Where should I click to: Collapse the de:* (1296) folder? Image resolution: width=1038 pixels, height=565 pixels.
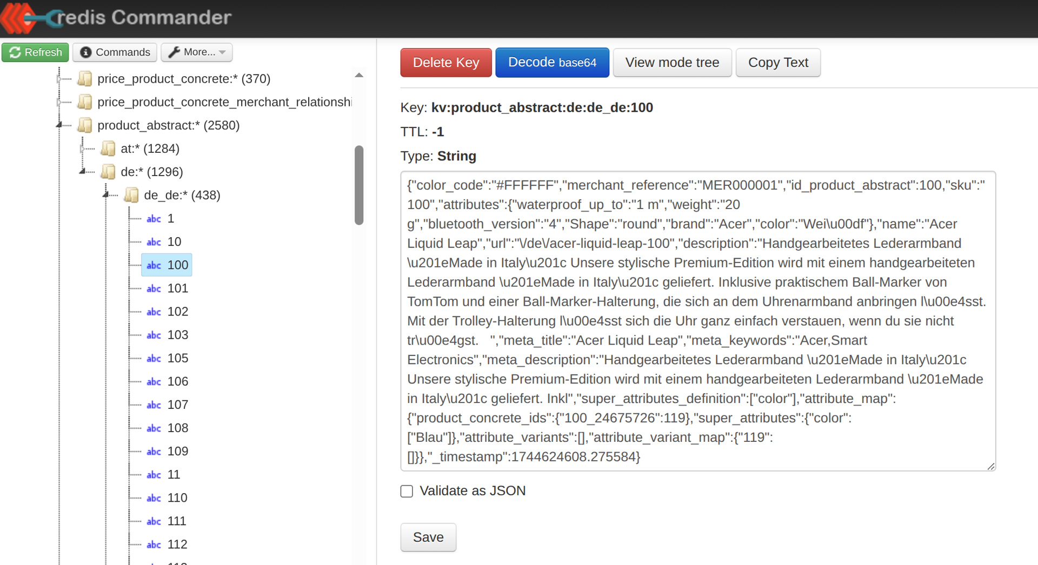[x=82, y=172]
